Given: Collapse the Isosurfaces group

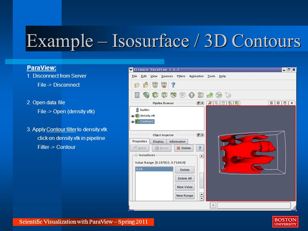Looking at the screenshot, I should [x=136, y=155].
